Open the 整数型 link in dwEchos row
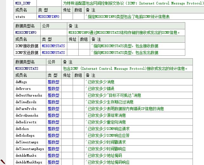The width and height of the screenshot is (204, 165). click(54, 129)
